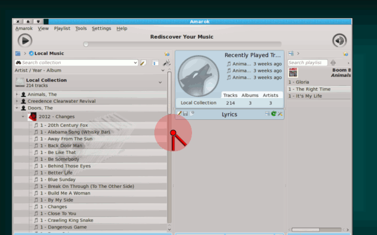The width and height of the screenshot is (377, 235).
Task: Click the Local Collection hard-drive icon
Action: pyautogui.click(x=20, y=82)
